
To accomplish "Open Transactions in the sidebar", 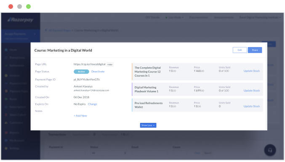I will [17, 58].
